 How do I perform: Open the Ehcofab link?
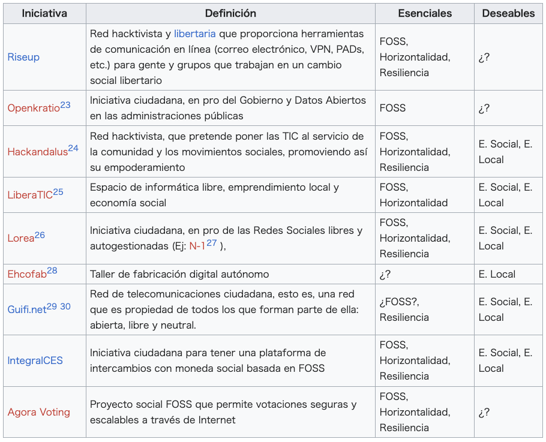click(27, 274)
